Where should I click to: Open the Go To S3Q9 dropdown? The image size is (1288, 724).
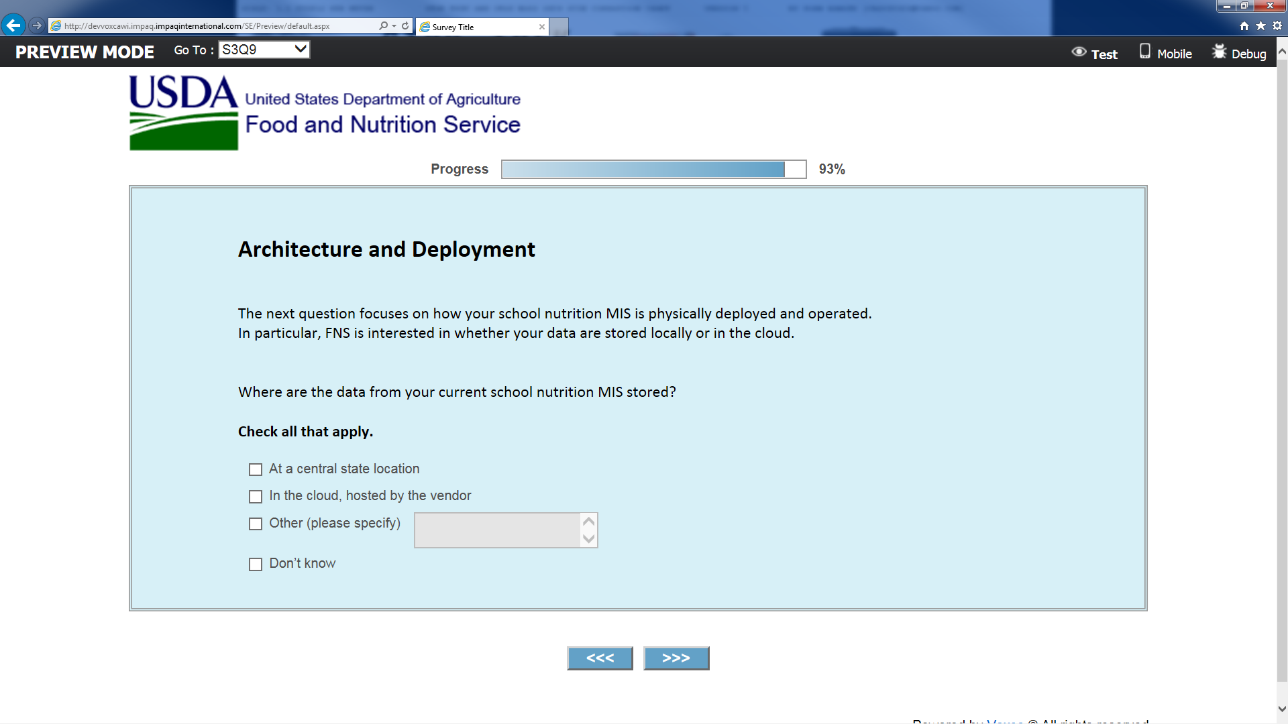pyautogui.click(x=264, y=50)
